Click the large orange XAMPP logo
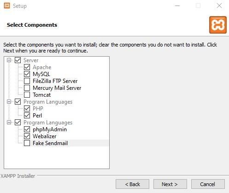This screenshot has height=193, width=229. (x=218, y=25)
